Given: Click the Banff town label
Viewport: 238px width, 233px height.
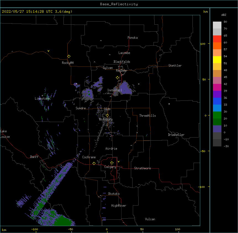Looking at the screenshot, I should [34, 157].
